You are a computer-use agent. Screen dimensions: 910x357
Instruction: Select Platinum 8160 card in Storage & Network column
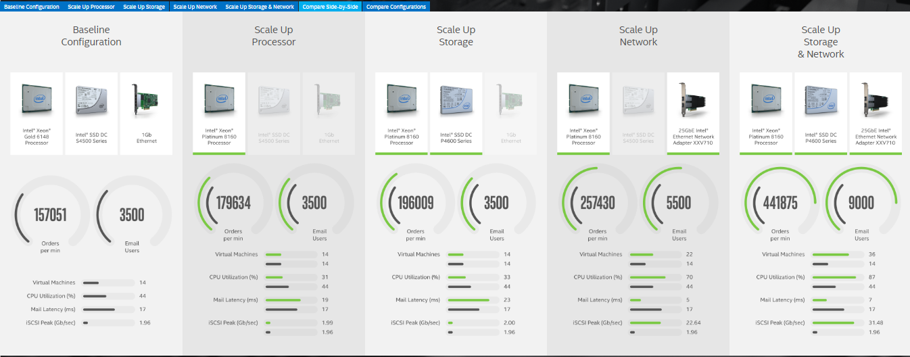tap(766, 114)
